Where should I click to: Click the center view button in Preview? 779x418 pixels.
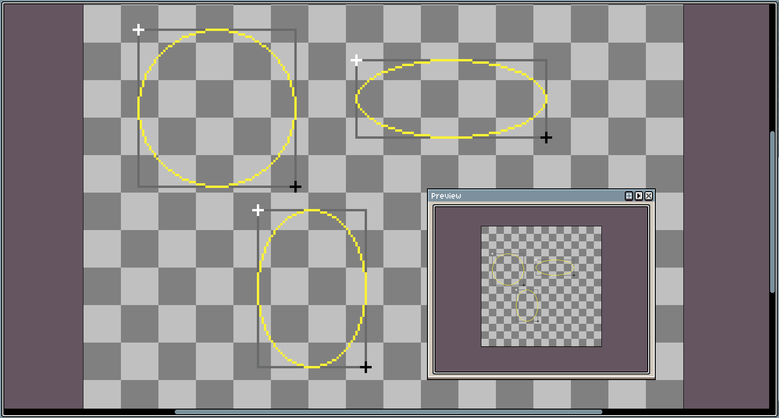(x=629, y=196)
